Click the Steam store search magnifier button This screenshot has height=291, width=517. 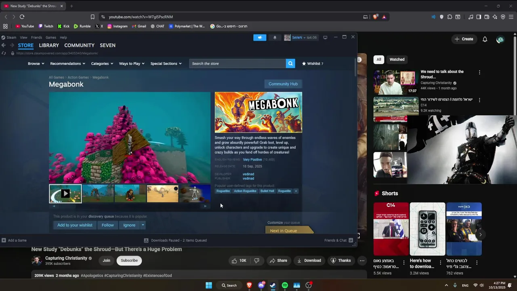[290, 63]
